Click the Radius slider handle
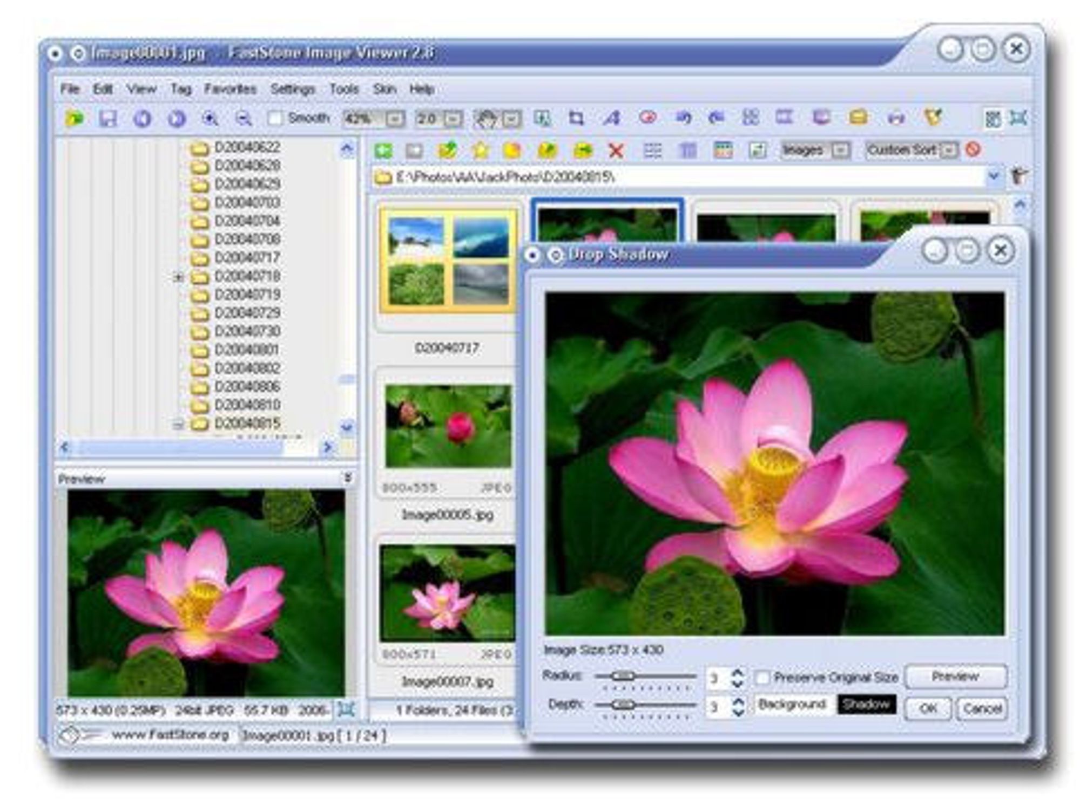 [623, 675]
